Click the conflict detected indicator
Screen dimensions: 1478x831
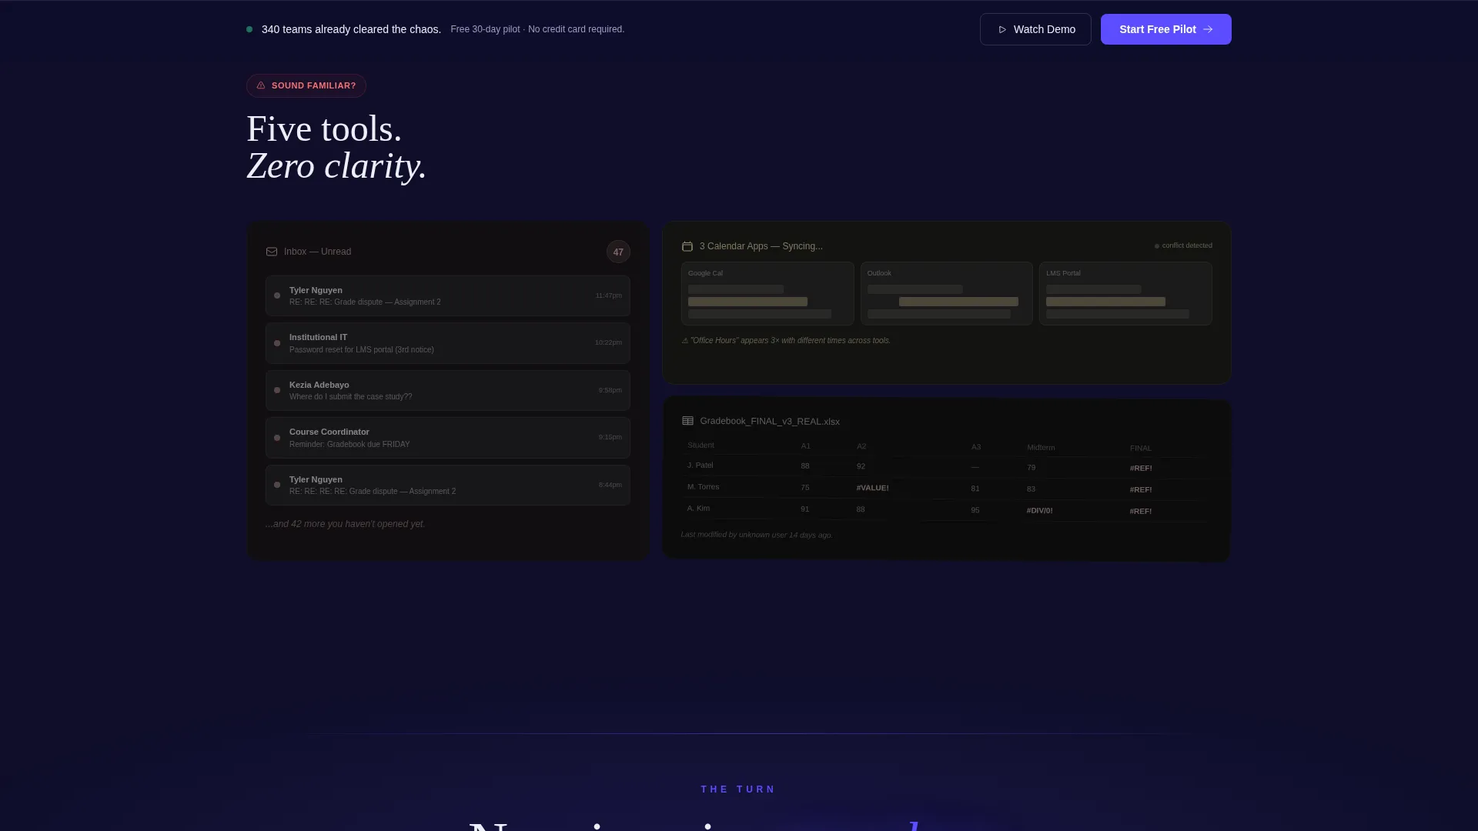[x=1183, y=245]
